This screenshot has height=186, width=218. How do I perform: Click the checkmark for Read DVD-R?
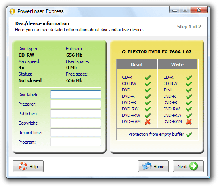[x=148, y=96]
